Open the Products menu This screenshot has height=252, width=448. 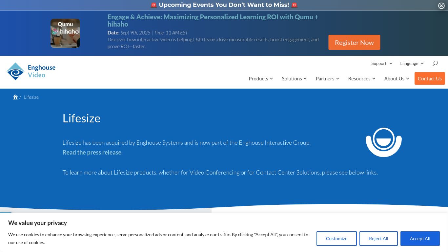(x=261, y=78)
